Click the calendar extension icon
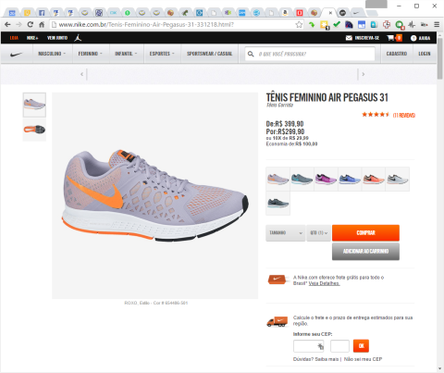The image size is (444, 373). [x=362, y=25]
